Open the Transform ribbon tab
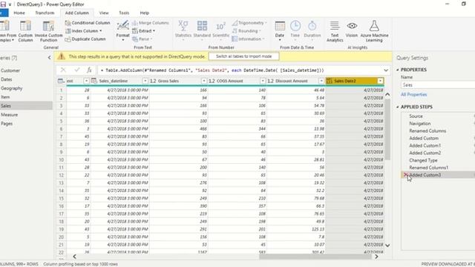This screenshot has height=267, width=475. (x=45, y=13)
